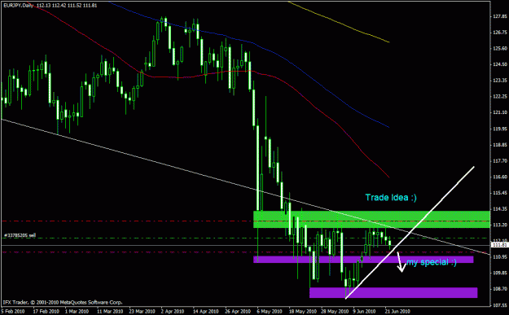Click the '5 Feb 2010' date label
Image resolution: width=509 pixels, height=315 pixels.
[x=13, y=312]
